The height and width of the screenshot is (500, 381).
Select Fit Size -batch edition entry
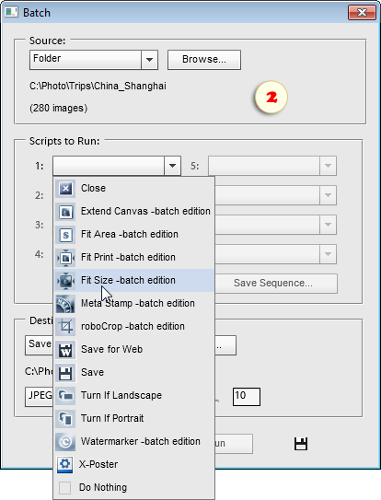pyautogui.click(x=133, y=280)
